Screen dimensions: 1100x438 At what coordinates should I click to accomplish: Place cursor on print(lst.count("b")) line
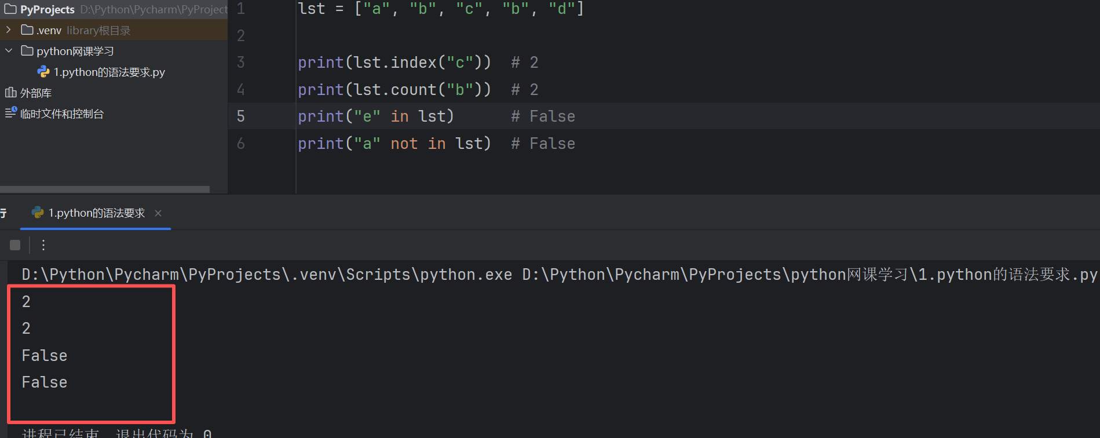(x=394, y=90)
